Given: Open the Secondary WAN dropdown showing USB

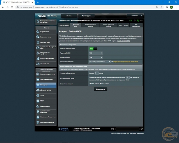Looking at the screenshot, I should pyautogui.click(x=96, y=57).
